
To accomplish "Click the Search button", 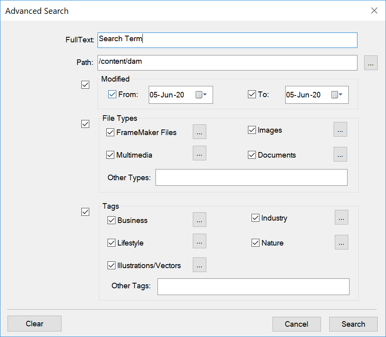I will [x=353, y=324].
